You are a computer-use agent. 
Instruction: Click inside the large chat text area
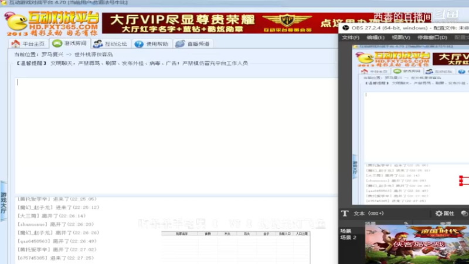[176, 136]
